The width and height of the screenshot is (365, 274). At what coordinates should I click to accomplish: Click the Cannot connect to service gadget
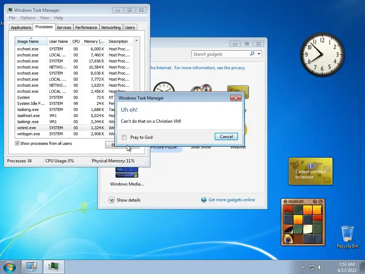(x=310, y=171)
